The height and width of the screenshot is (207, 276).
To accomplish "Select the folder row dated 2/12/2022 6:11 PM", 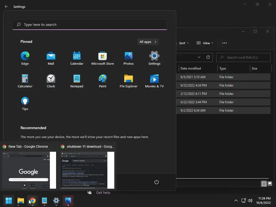I will point(223,94).
